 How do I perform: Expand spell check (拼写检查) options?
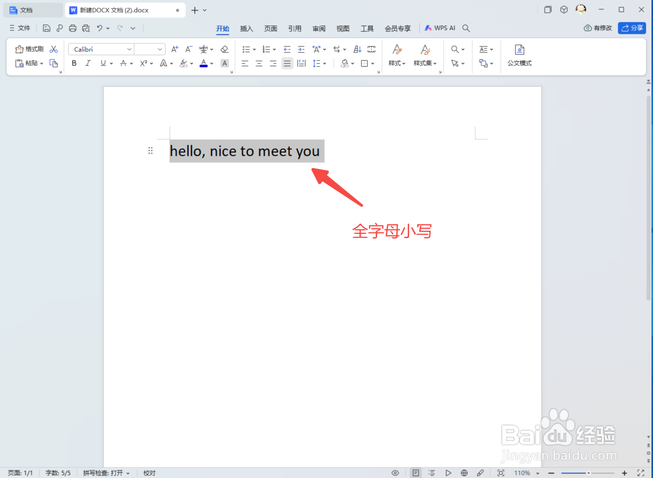128,473
